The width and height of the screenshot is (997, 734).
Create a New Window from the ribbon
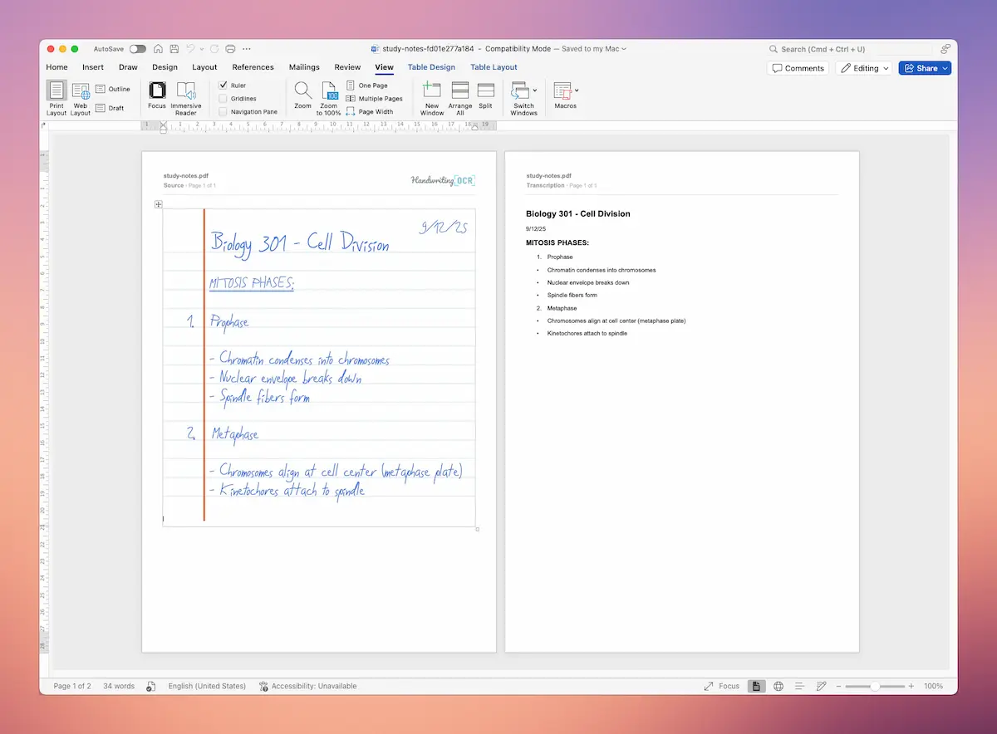[431, 94]
